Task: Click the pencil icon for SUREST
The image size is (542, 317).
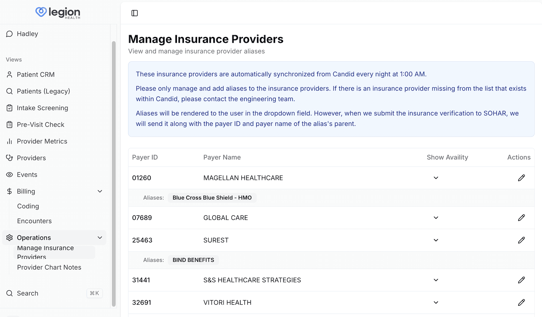Action: (521, 240)
